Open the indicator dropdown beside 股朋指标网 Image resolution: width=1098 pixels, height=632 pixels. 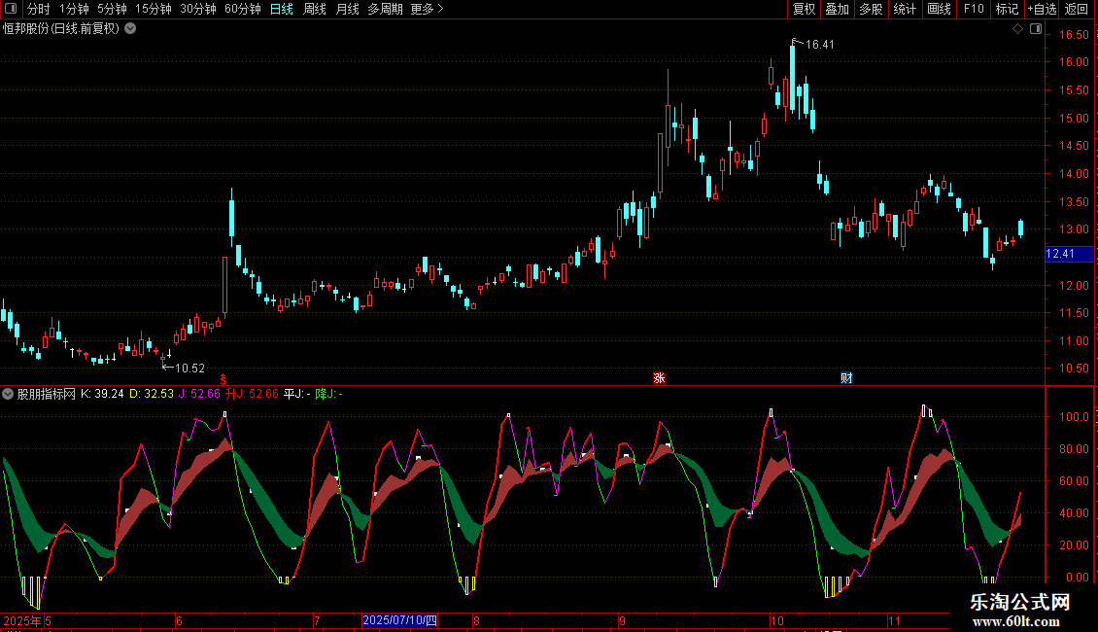coord(8,394)
